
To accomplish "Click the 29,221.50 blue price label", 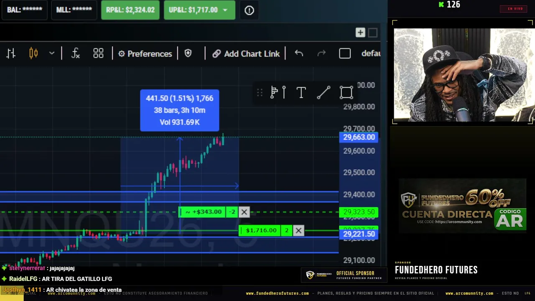I will (x=359, y=234).
